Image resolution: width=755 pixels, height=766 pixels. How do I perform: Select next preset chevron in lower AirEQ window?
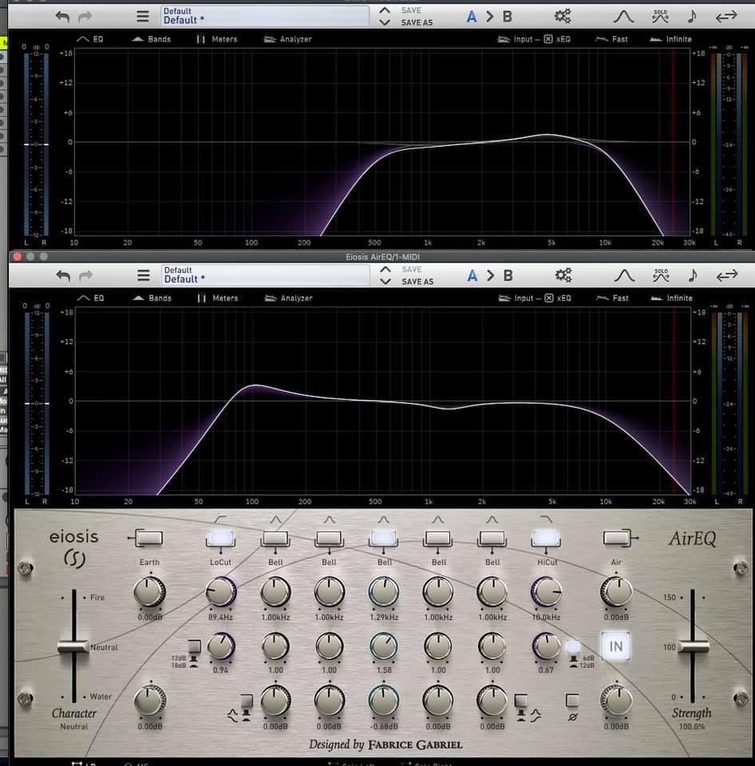click(385, 282)
